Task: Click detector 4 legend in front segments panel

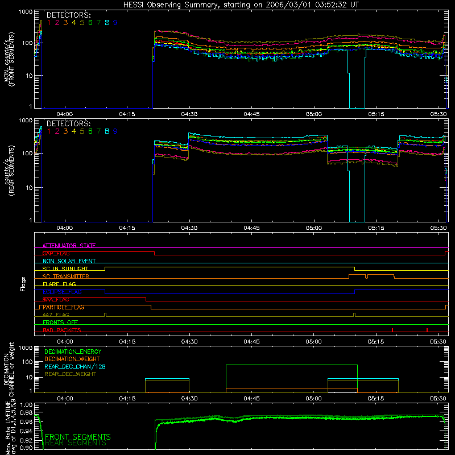Action: click(x=74, y=23)
